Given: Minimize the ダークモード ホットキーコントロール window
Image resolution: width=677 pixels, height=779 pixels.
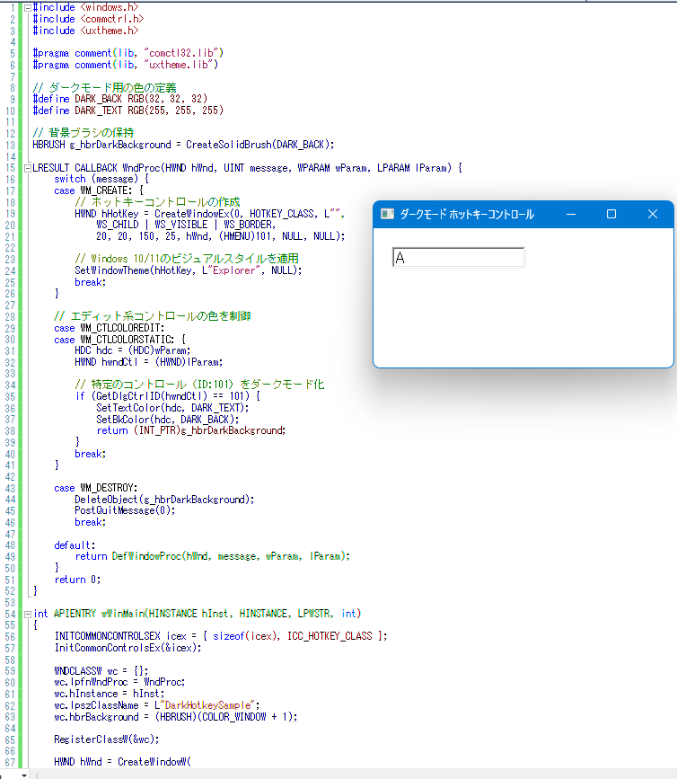Looking at the screenshot, I should coord(570,214).
